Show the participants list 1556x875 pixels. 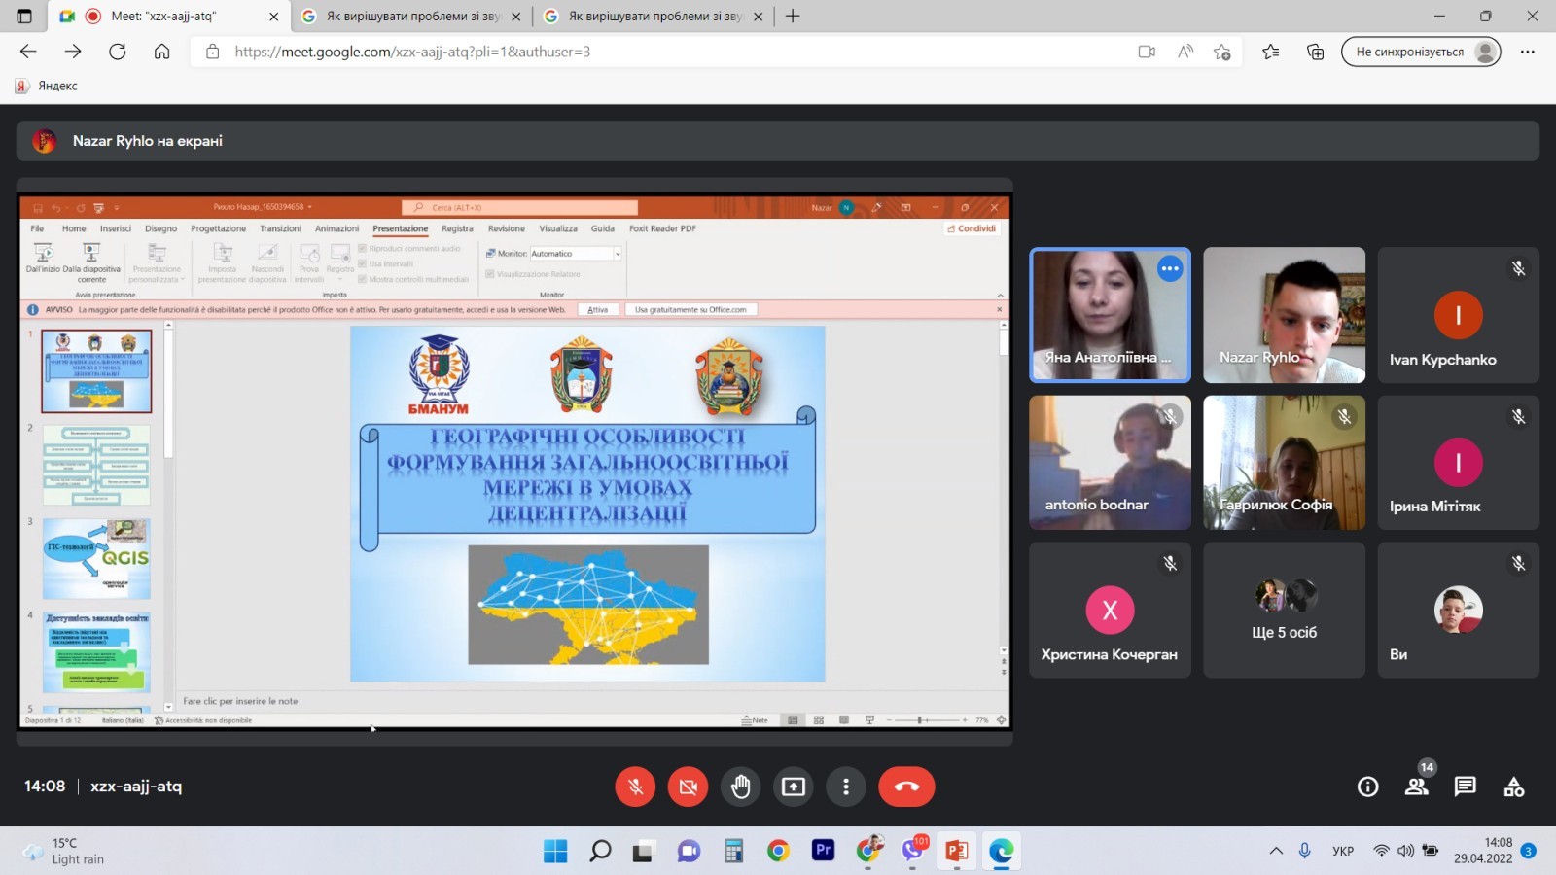[1416, 787]
